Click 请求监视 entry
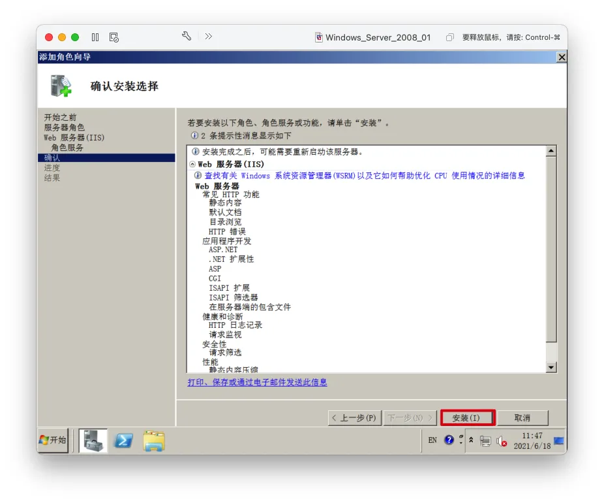This screenshot has height=503, width=604. coord(225,335)
